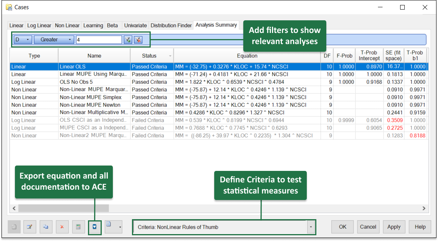Click the Equation column header
The height and width of the screenshot is (241, 438).
[x=247, y=56]
